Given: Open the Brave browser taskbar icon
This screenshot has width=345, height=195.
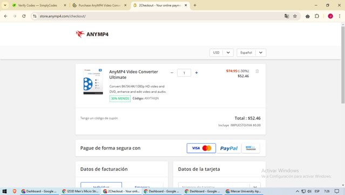Looking at the screenshot, I should pos(15,191).
